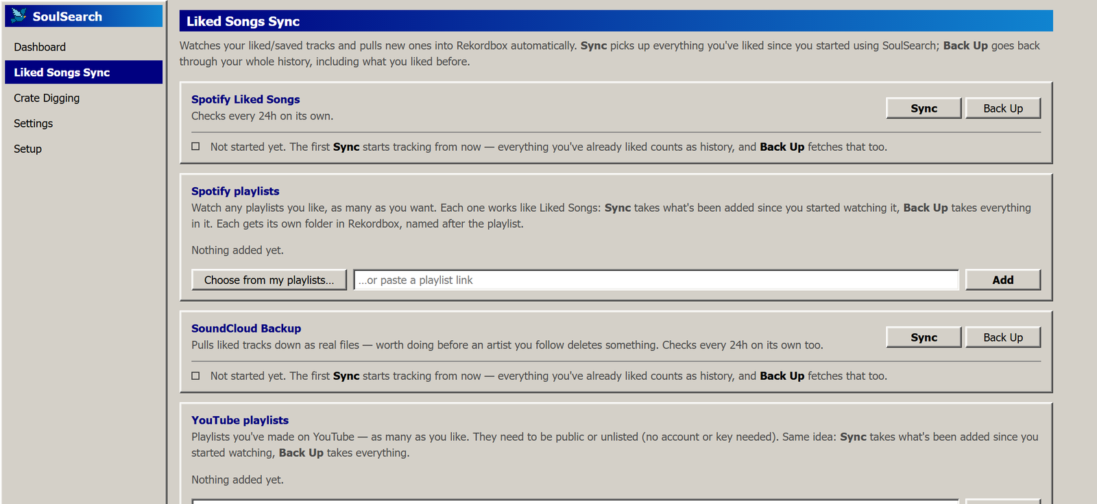Click the Spotify Liked Songs heading
The width and height of the screenshot is (1097, 504).
pyautogui.click(x=245, y=99)
